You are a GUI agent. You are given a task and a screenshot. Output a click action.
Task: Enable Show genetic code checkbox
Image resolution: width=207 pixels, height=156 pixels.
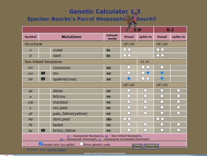pos(81,144)
